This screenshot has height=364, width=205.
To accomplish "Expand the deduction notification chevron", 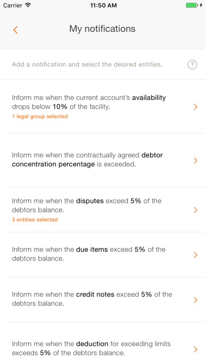I will pyautogui.click(x=196, y=349).
